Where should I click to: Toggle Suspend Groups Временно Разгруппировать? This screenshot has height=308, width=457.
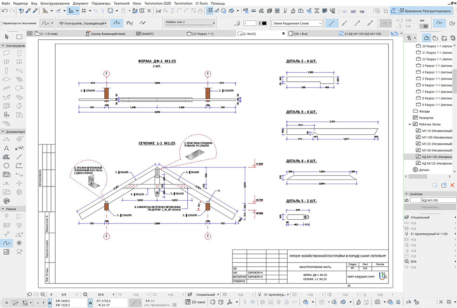coord(425,11)
